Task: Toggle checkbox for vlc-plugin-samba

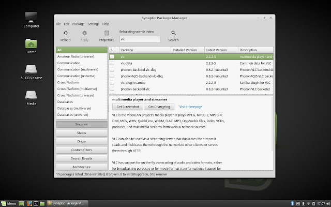Action: click(x=112, y=83)
